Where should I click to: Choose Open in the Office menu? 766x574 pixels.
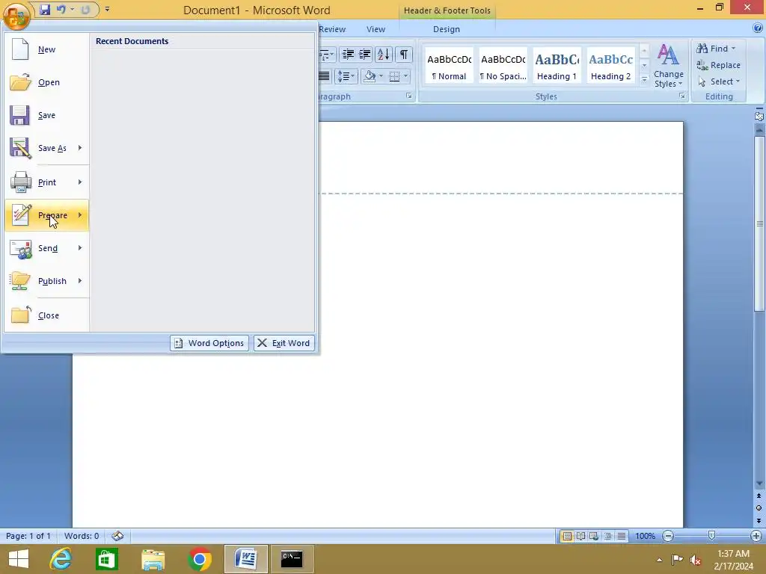click(x=47, y=82)
